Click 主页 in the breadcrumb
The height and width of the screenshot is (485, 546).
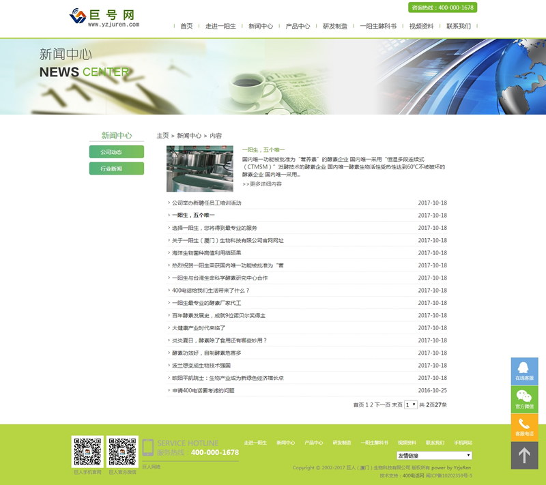pos(162,136)
